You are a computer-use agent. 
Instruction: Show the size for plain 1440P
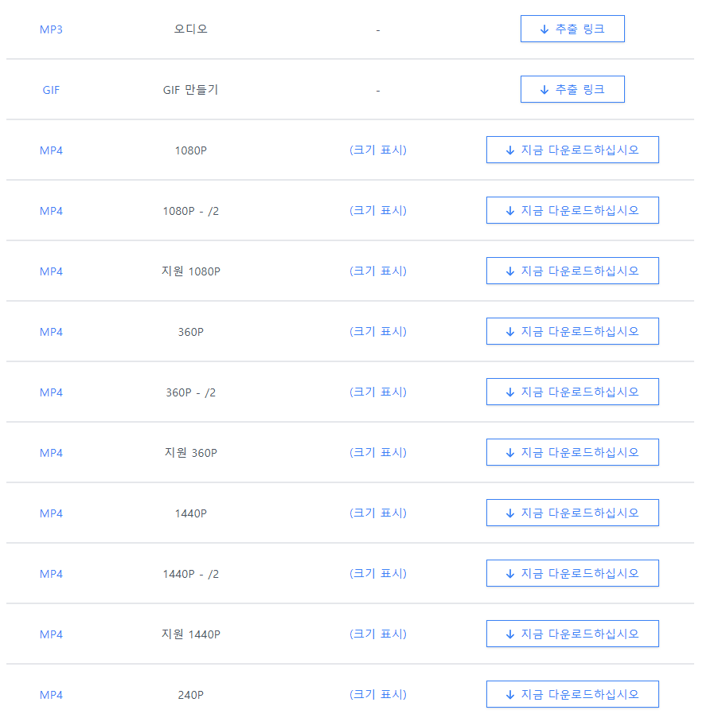click(x=378, y=513)
